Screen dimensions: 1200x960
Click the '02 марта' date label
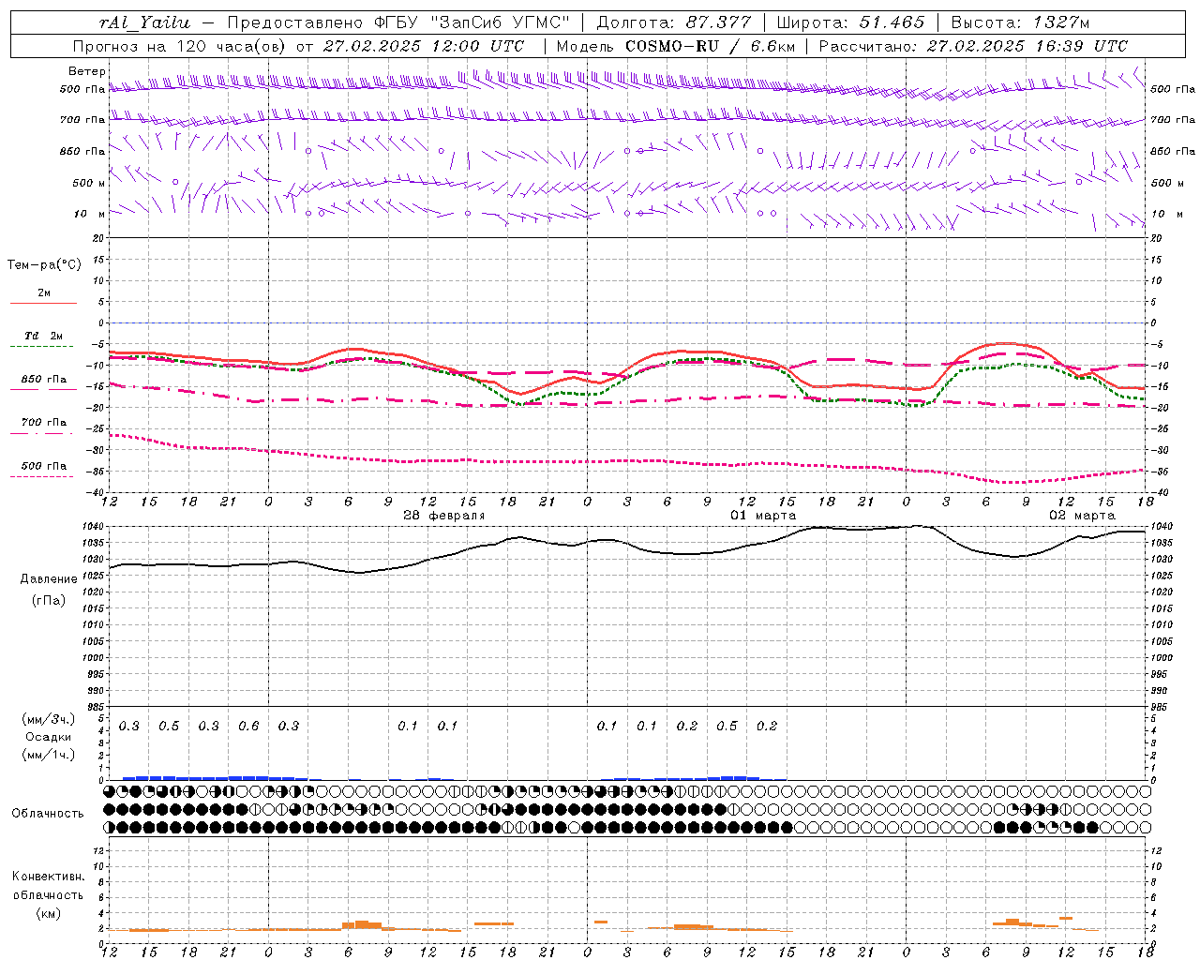[1082, 516]
